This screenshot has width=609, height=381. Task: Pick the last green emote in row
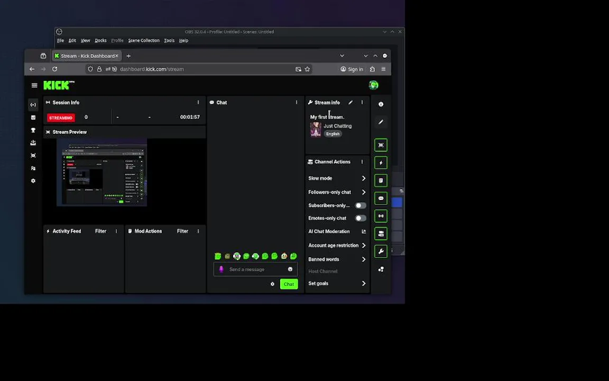293,256
